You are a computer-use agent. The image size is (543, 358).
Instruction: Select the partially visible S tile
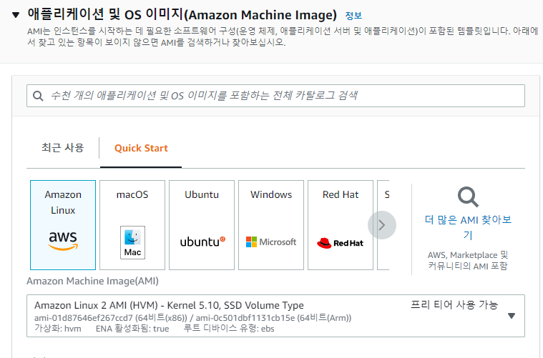[x=383, y=225]
